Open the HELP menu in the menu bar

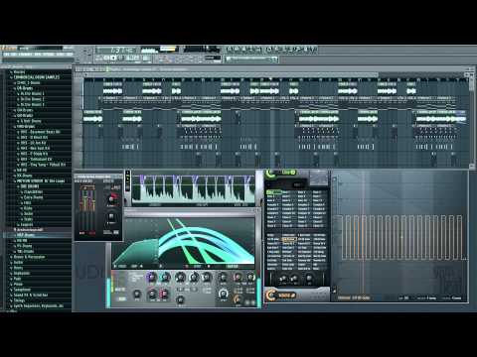[x=69, y=55]
